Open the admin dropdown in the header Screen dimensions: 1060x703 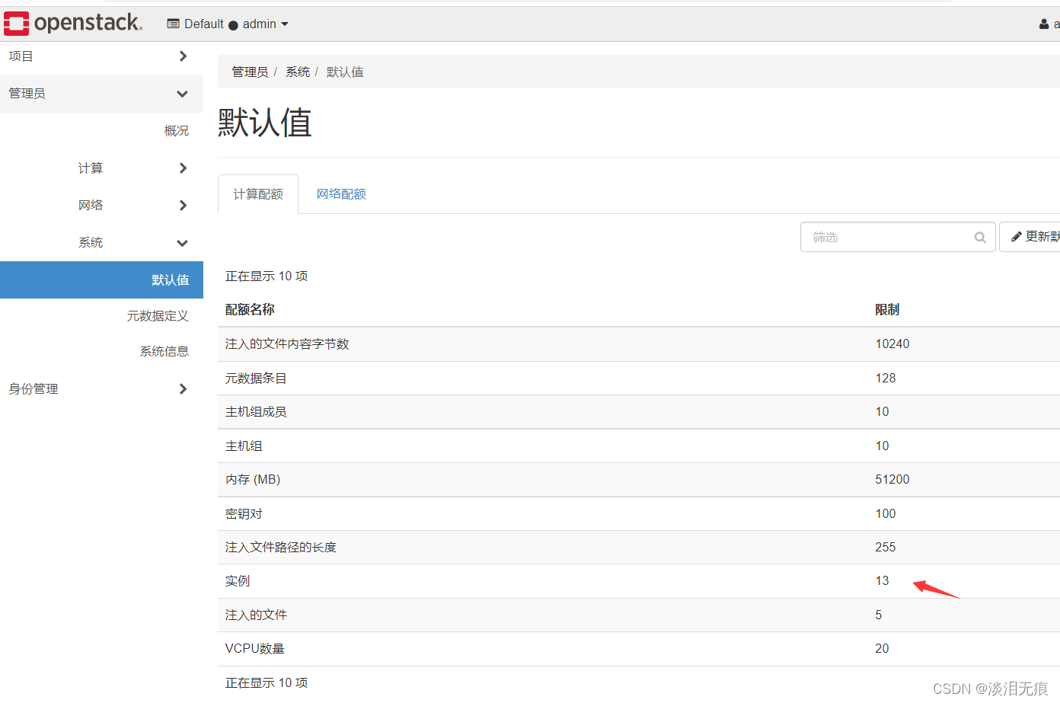265,24
